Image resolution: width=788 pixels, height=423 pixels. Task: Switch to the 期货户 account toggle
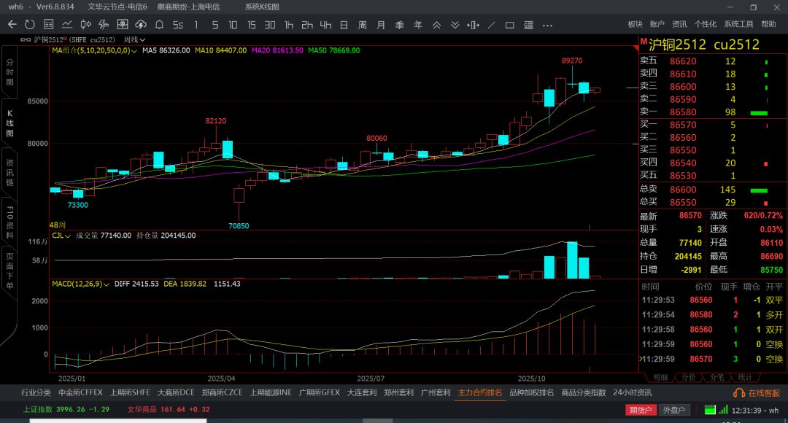click(641, 410)
